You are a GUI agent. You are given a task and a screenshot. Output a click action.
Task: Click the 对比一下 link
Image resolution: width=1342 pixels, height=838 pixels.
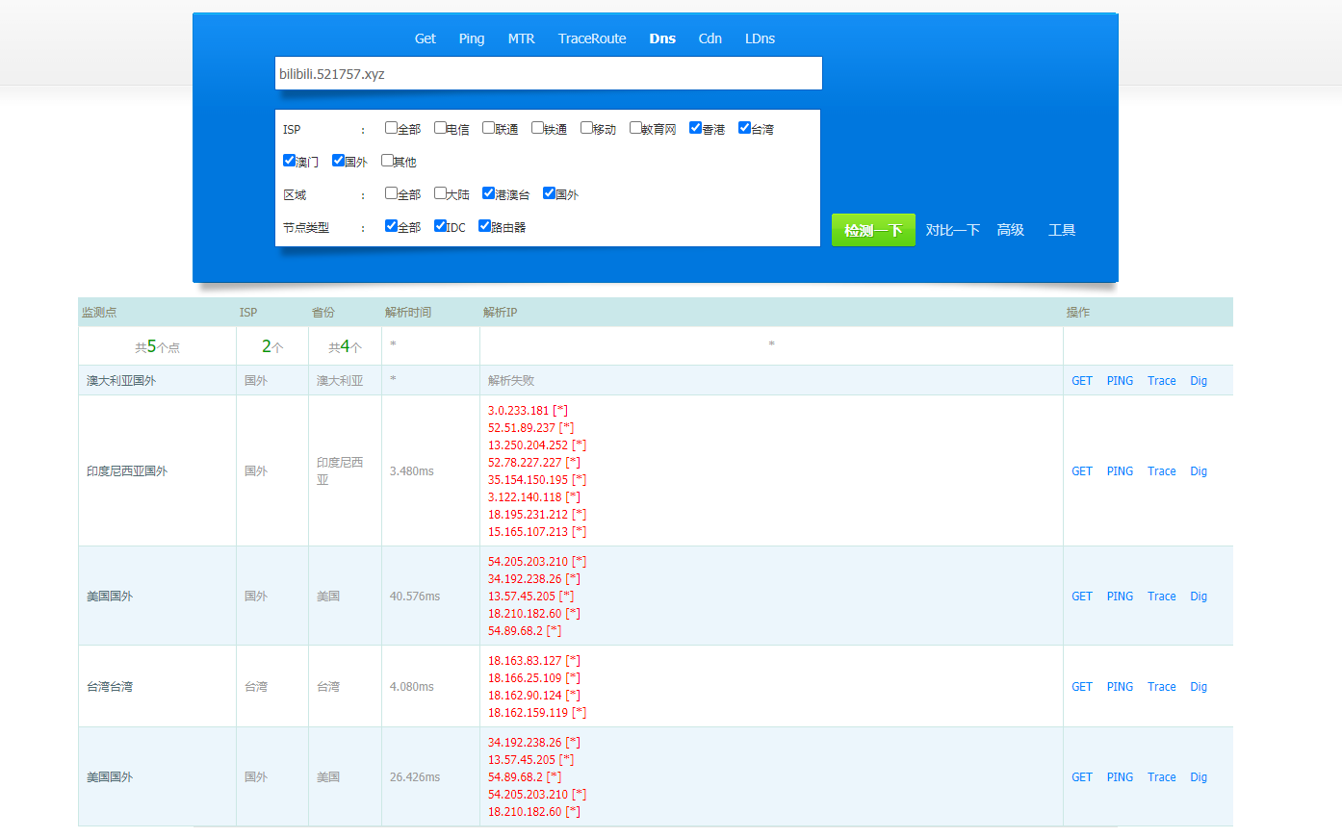[952, 230]
